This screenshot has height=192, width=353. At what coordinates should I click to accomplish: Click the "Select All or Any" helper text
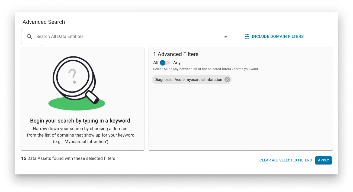tap(206, 69)
